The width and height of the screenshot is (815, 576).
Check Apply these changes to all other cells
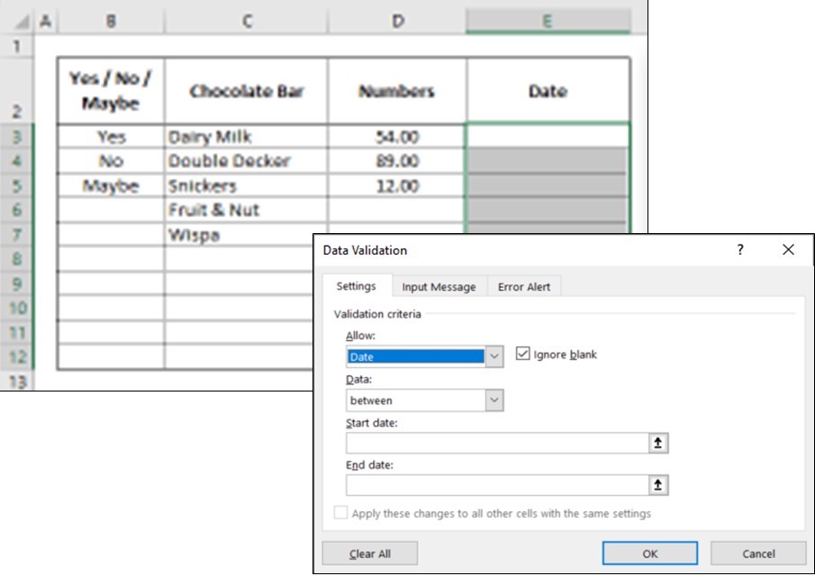click(340, 513)
